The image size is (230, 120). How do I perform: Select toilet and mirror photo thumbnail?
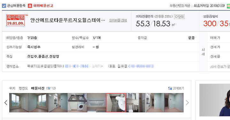pyautogui.click(x=135, y=103)
